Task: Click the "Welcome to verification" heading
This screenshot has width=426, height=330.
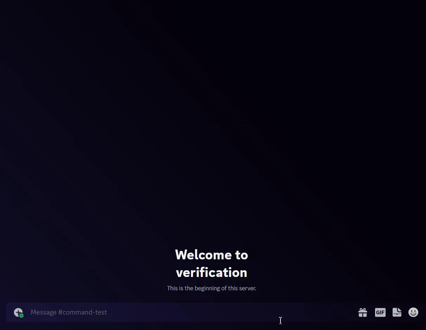Action: pos(212,264)
